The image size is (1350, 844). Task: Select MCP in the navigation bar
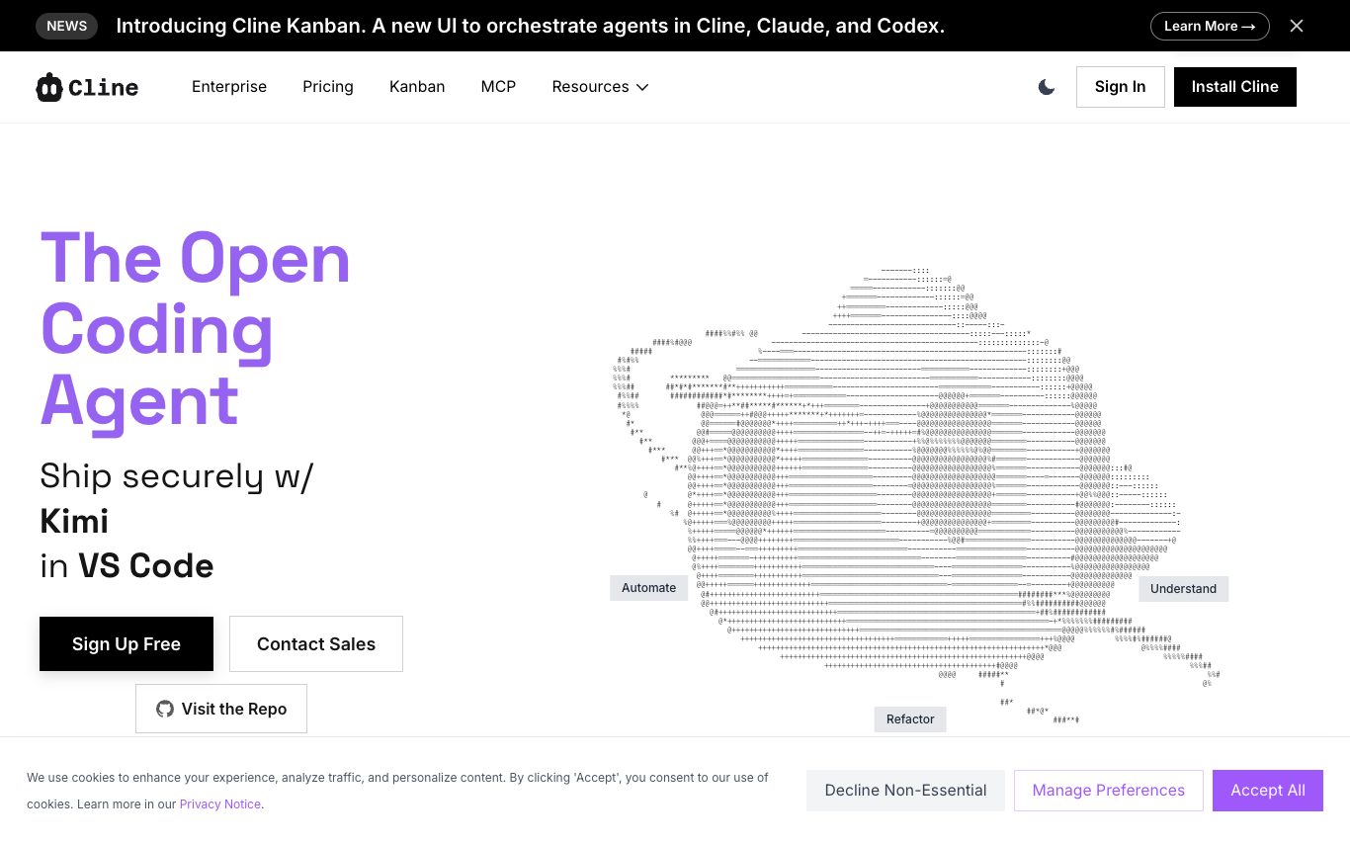coord(498,87)
